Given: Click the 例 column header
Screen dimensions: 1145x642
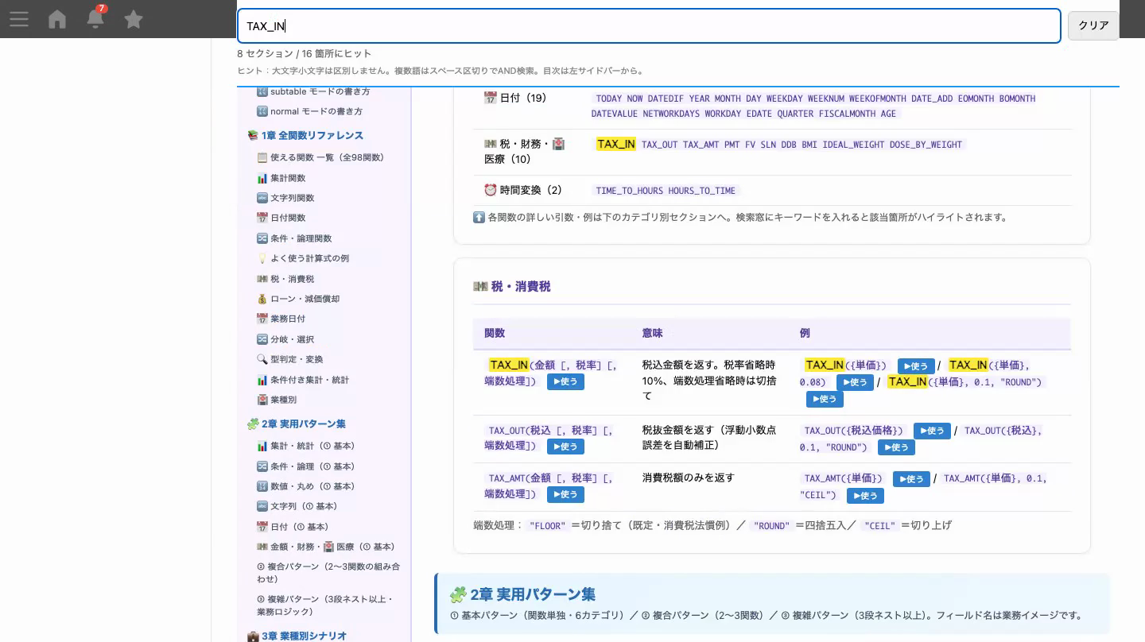Looking at the screenshot, I should [x=805, y=333].
